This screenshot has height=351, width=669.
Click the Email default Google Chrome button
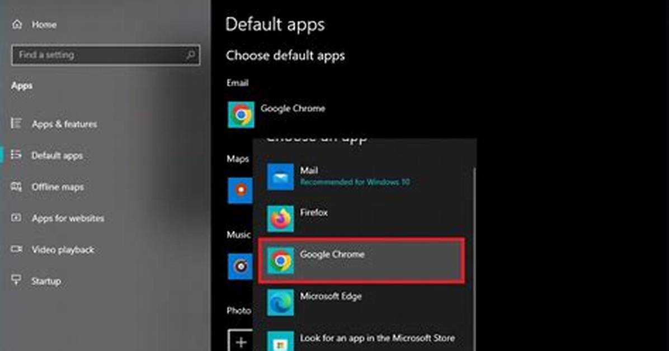click(x=276, y=115)
